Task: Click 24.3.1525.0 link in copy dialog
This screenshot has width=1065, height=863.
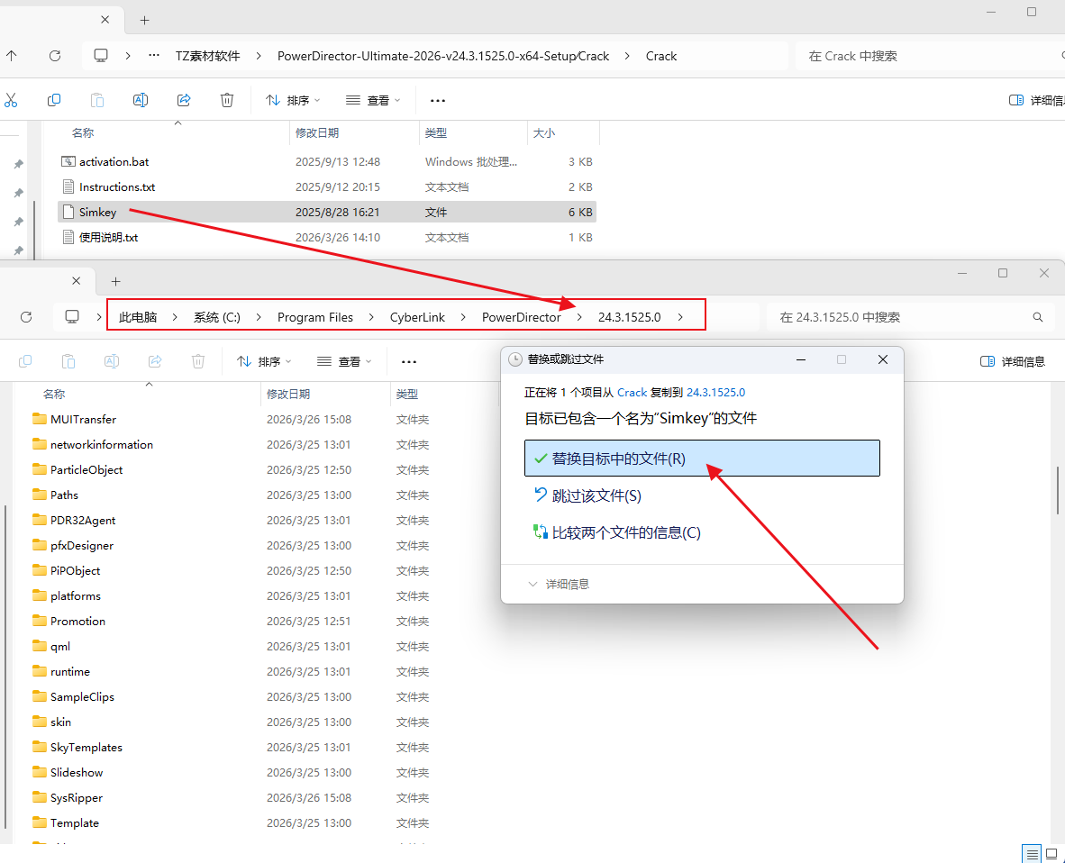Action: [715, 393]
